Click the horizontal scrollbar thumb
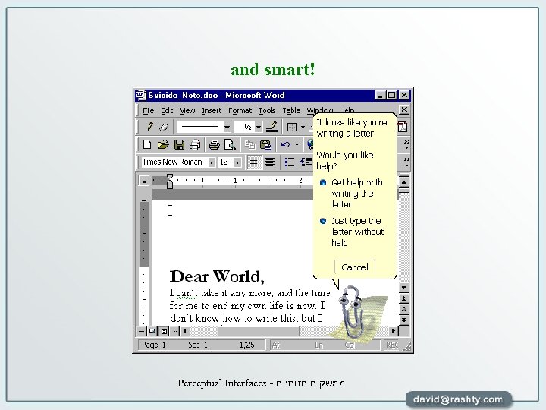 258,331
